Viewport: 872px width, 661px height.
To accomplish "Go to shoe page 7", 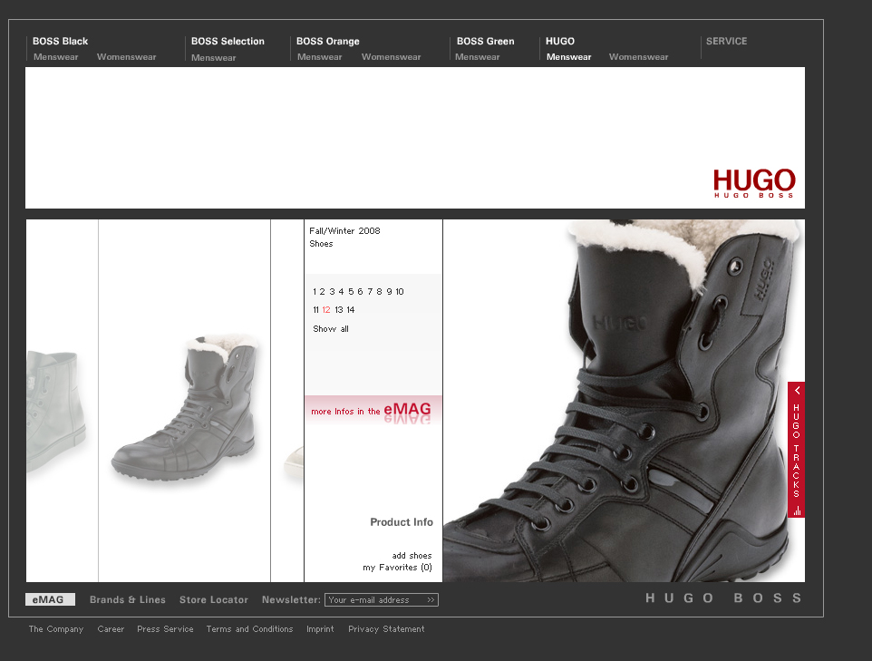I will tap(370, 292).
